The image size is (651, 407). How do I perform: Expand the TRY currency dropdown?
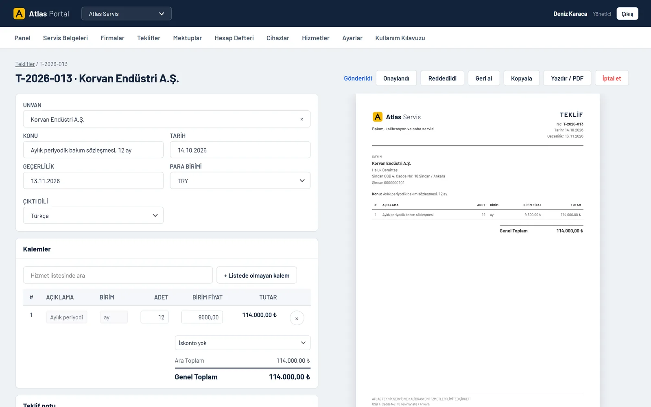click(240, 181)
